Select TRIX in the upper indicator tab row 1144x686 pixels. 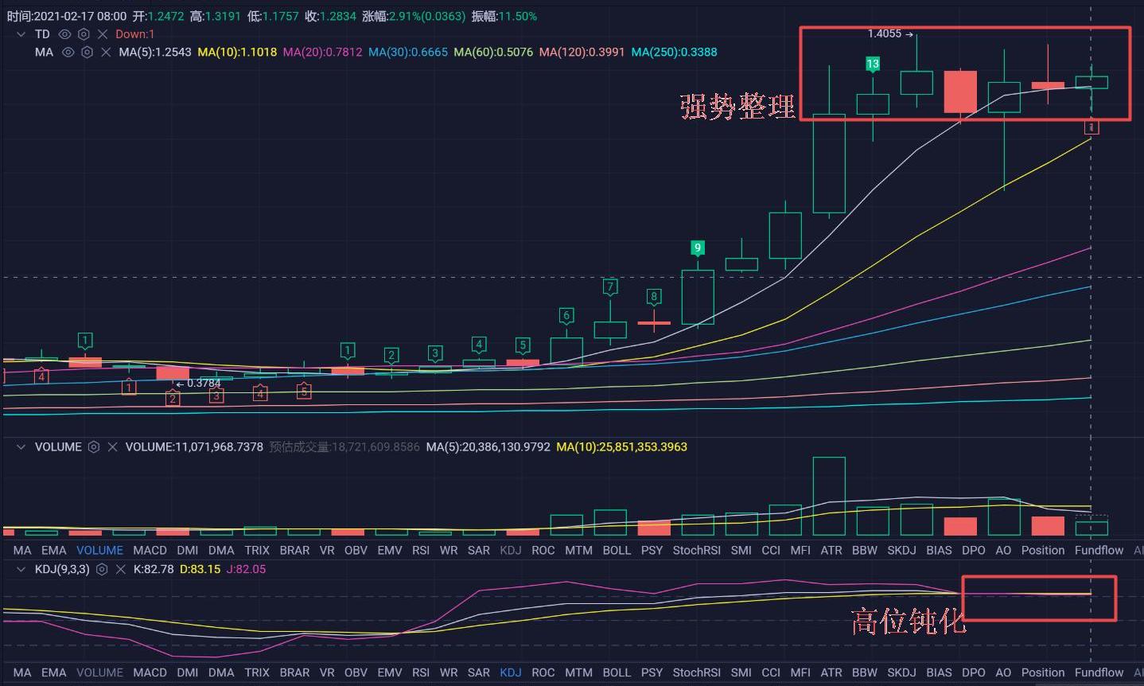(257, 550)
